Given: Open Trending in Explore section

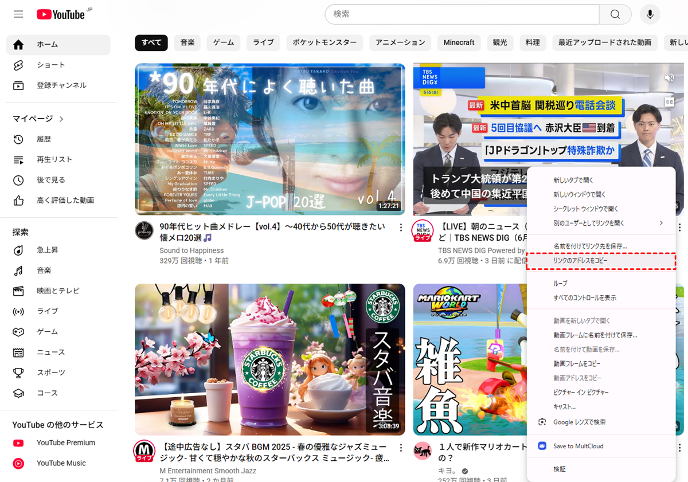Looking at the screenshot, I should click(x=47, y=250).
